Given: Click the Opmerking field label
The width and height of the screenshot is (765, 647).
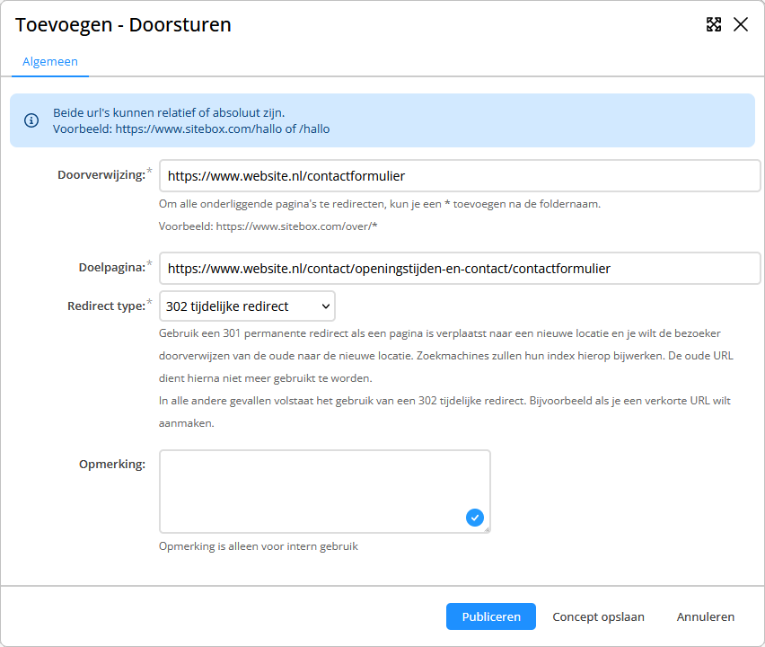Looking at the screenshot, I should pos(112,464).
